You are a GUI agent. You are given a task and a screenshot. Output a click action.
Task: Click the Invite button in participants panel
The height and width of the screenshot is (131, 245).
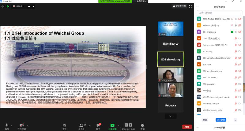(205, 120)
